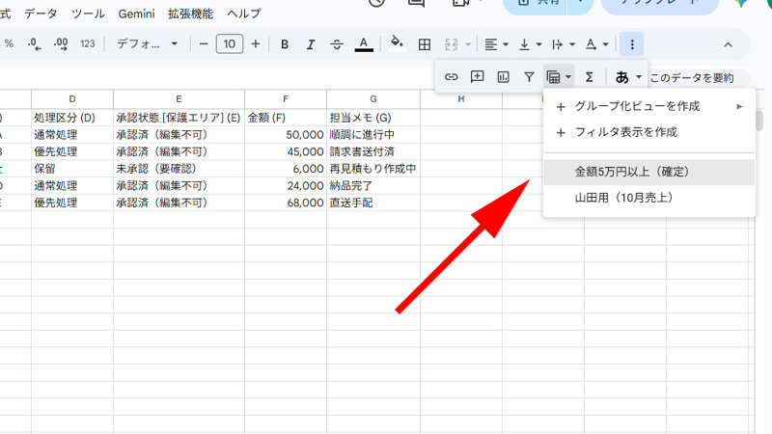
Task: Select column E header
Action: [x=179, y=99]
